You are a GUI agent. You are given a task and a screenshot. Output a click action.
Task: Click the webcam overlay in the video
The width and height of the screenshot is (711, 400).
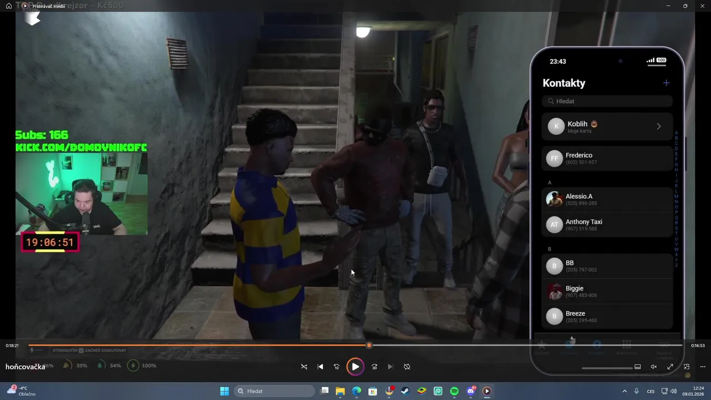point(82,194)
